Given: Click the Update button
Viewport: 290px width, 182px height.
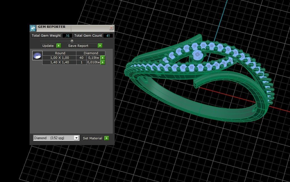Looking at the screenshot, I should (x=49, y=46).
